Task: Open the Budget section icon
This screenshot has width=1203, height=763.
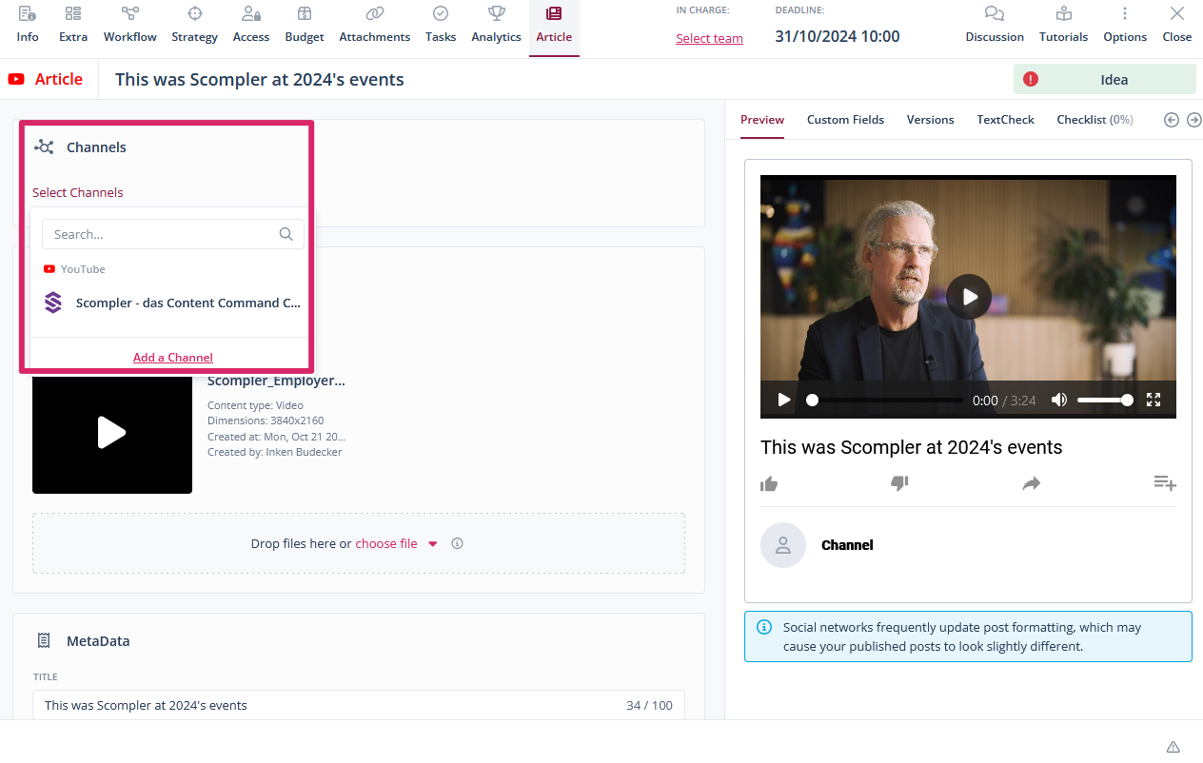Action: pyautogui.click(x=305, y=14)
